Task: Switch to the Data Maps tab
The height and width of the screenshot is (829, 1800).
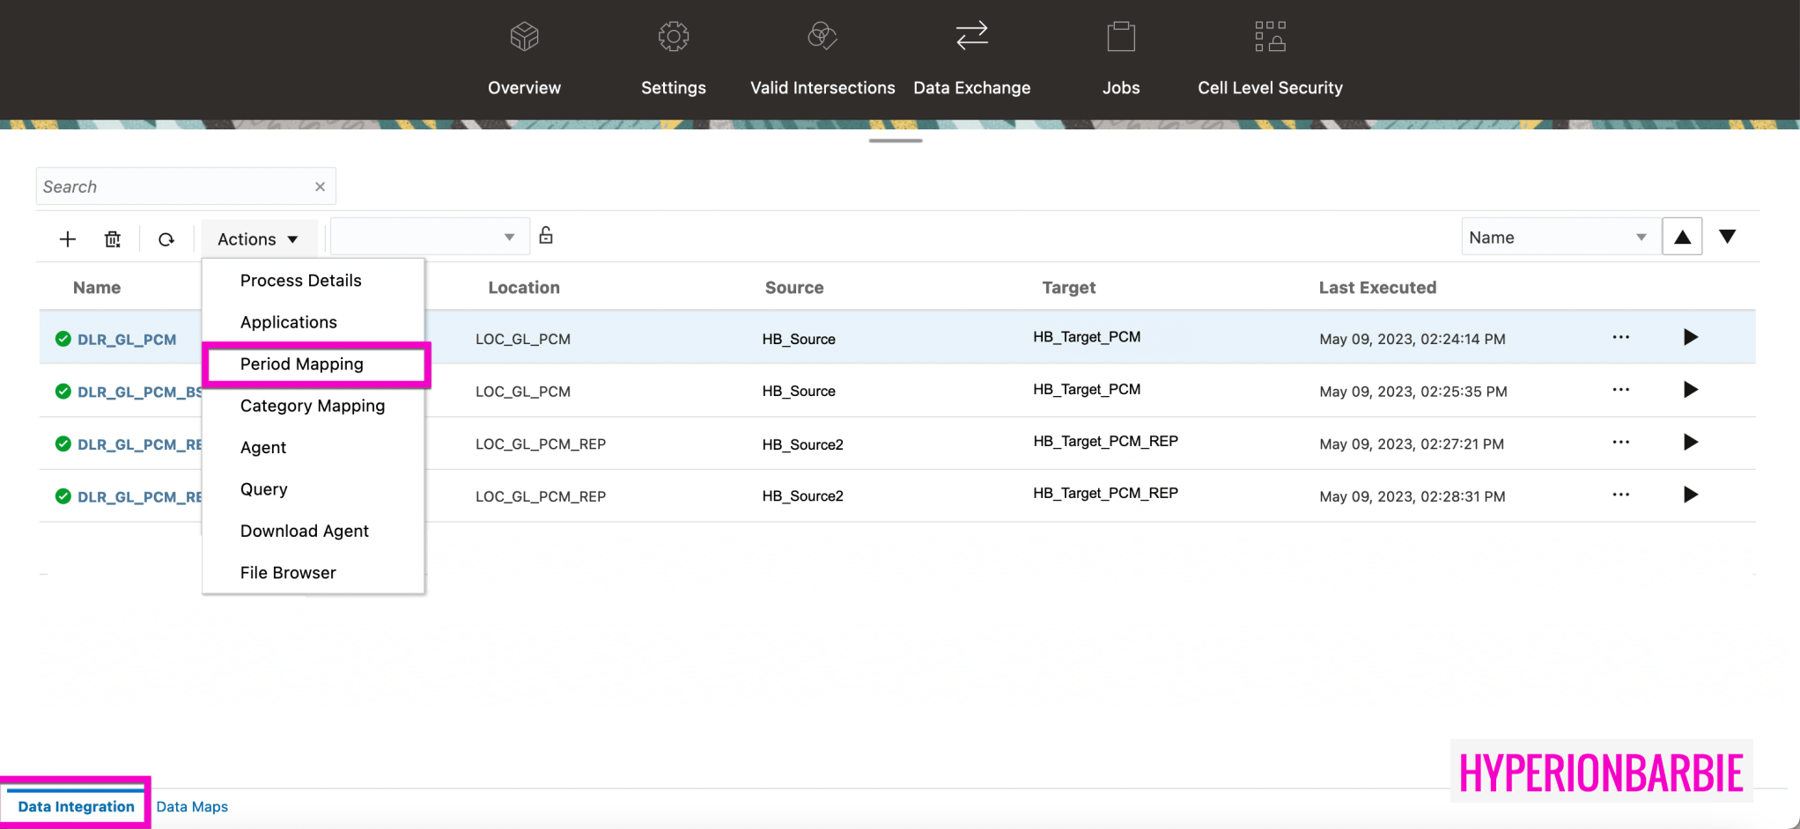Action: [192, 806]
